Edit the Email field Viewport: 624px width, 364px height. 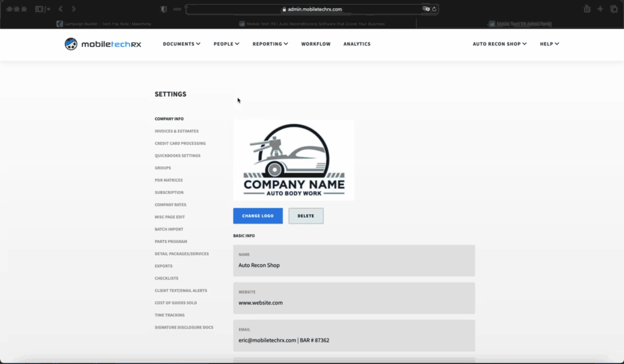[354, 336]
